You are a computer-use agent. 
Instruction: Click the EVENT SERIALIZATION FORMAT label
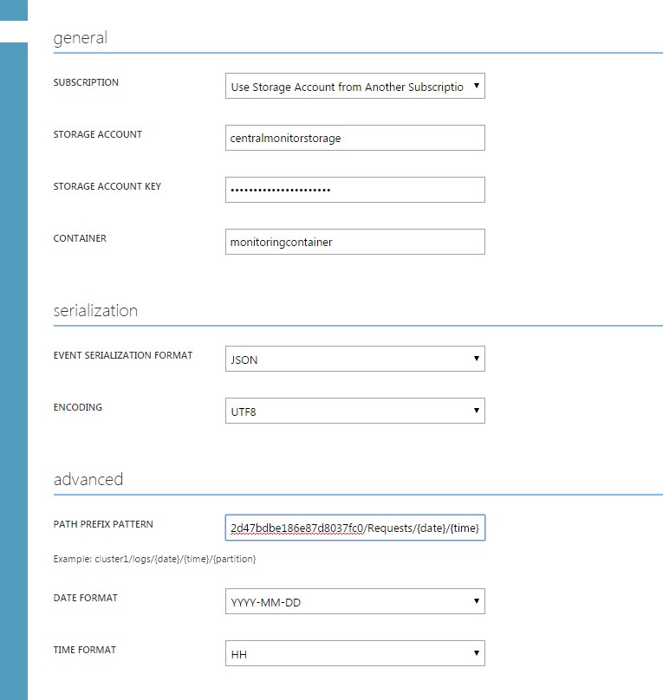[123, 355]
